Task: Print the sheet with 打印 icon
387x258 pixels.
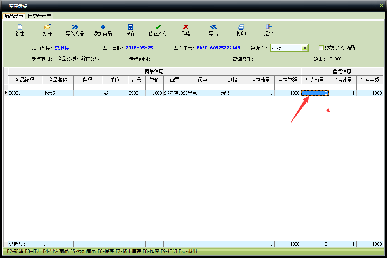Action: coord(241,26)
